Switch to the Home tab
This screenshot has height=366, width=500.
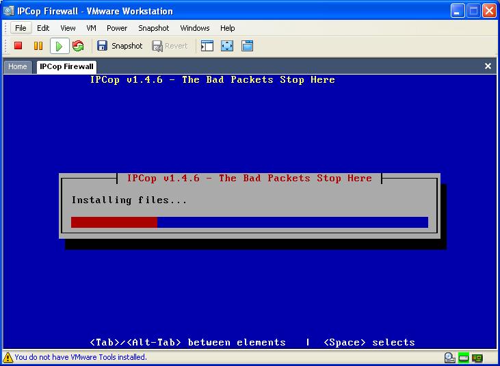tap(18, 66)
